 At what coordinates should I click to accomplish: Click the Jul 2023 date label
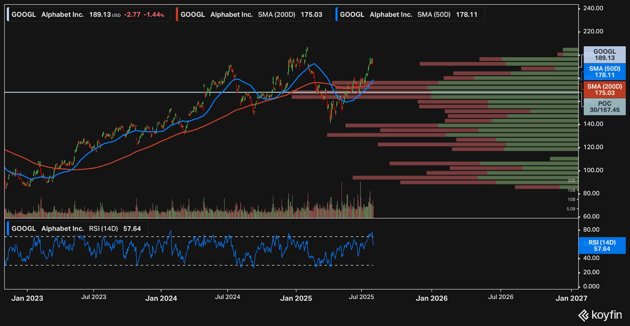pos(94,297)
